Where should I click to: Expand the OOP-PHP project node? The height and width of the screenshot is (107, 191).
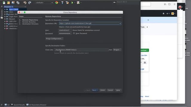click(5, 21)
